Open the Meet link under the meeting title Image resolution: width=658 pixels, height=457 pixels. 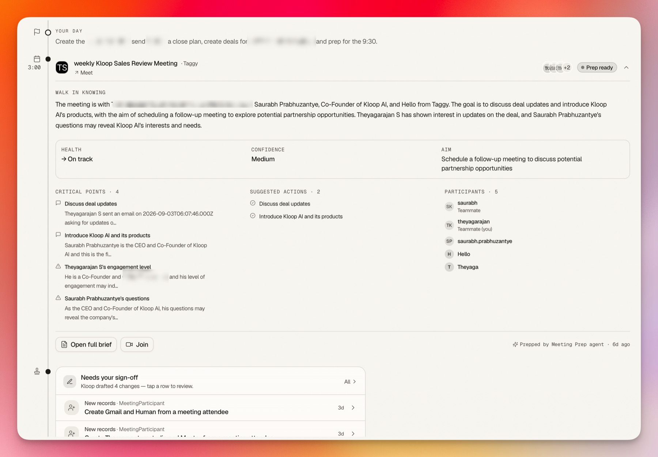pos(84,73)
